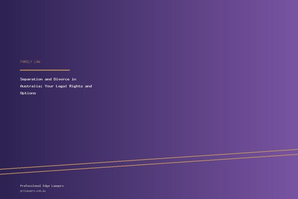
Task: Click the FAMILY LAW category label
Action: (x=30, y=62)
